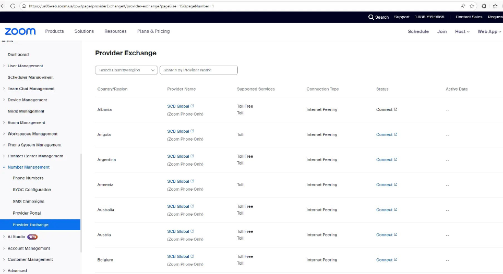Open the Select Country/Region dropdown
The height and width of the screenshot is (274, 503).
[x=126, y=70]
